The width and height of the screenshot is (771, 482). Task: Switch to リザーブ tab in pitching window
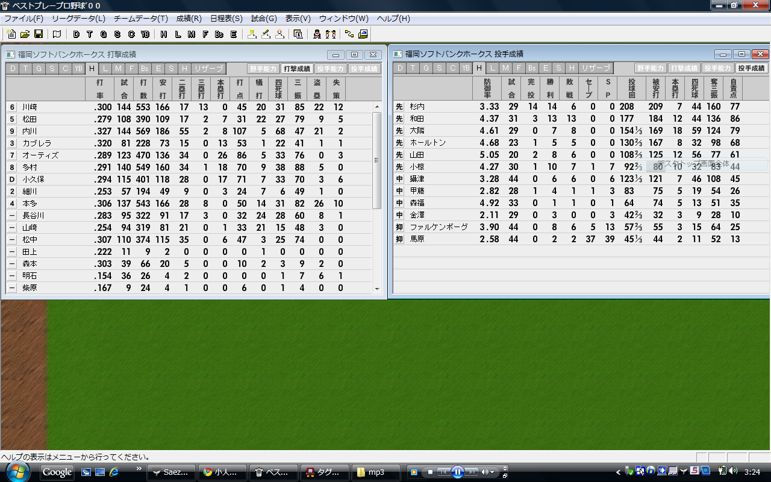point(596,68)
